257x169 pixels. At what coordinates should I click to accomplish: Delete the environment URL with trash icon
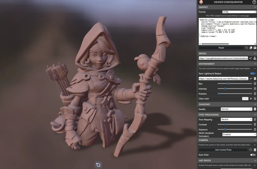tap(255, 78)
